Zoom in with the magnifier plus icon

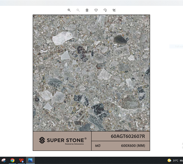click(69, 10)
